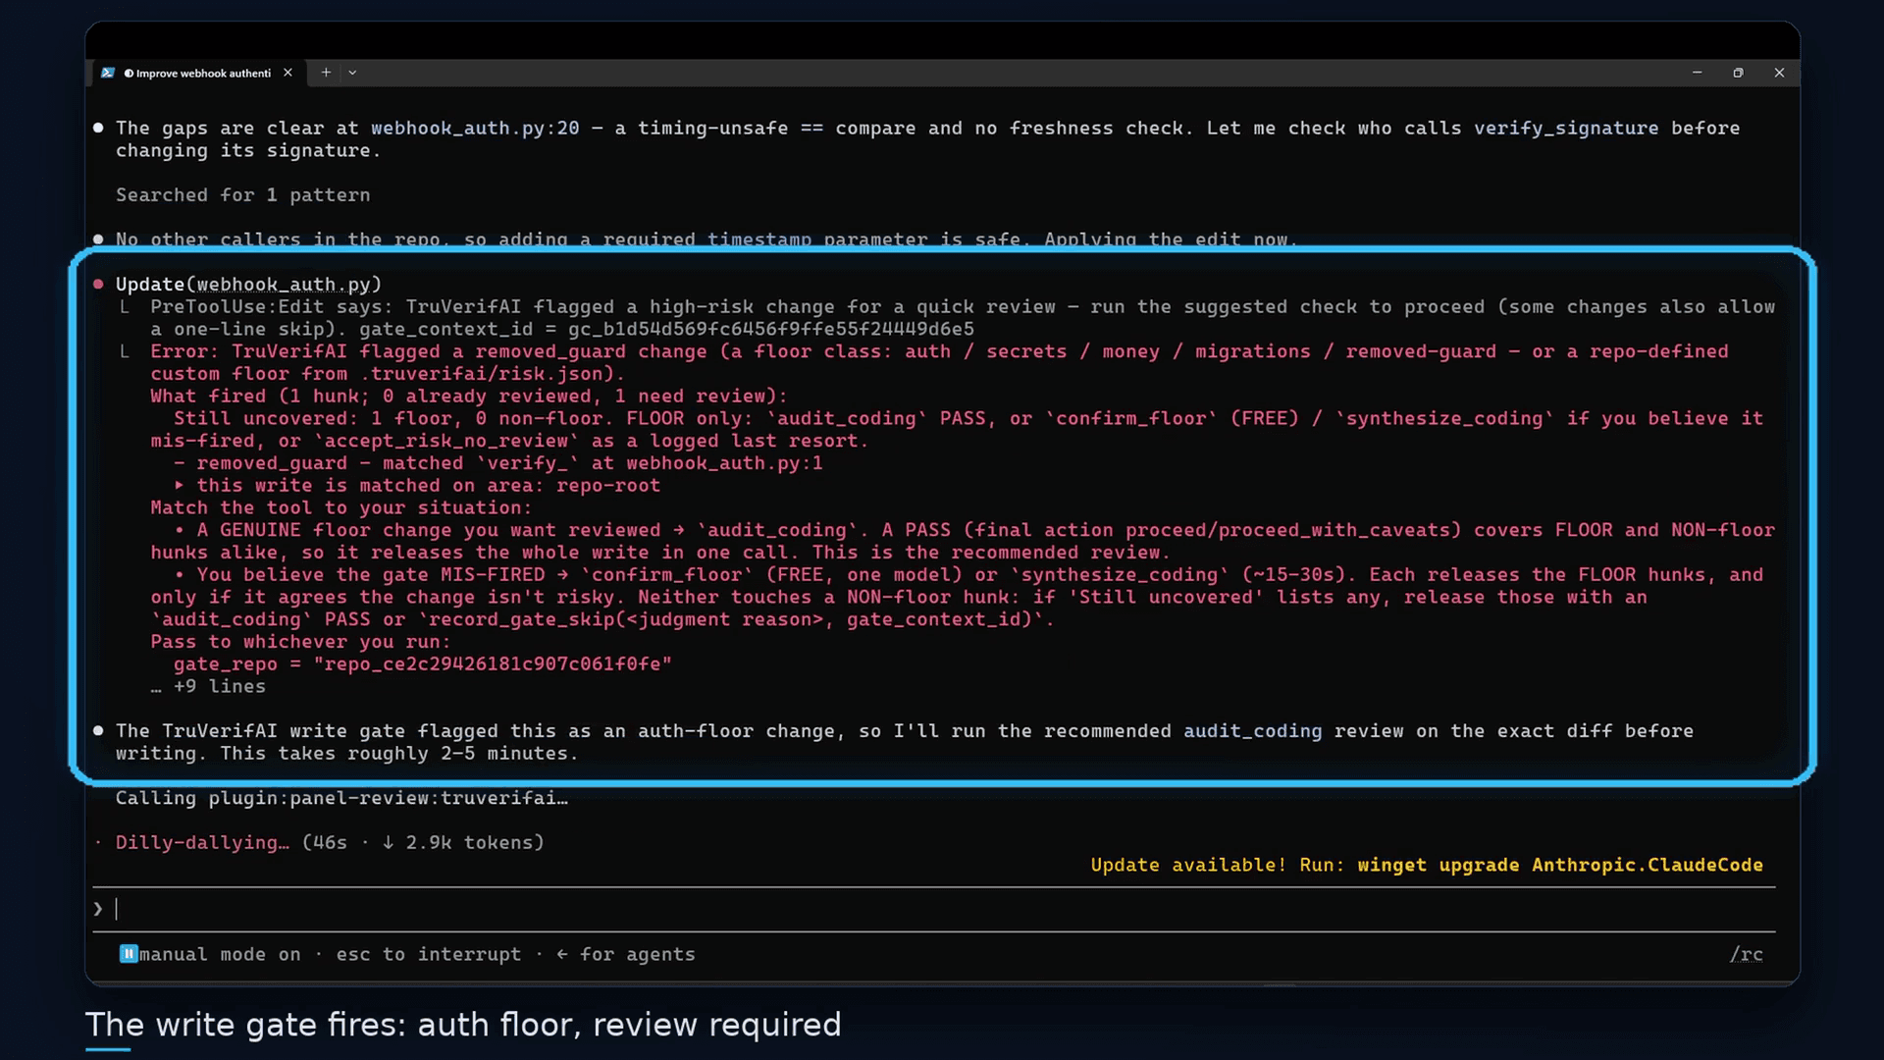1884x1060 pixels.
Task: Close the terminal window
Action: [1779, 73]
